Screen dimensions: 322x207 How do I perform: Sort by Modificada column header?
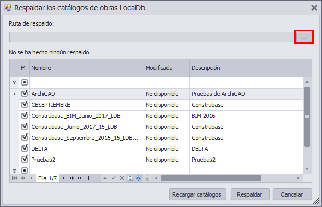point(166,68)
